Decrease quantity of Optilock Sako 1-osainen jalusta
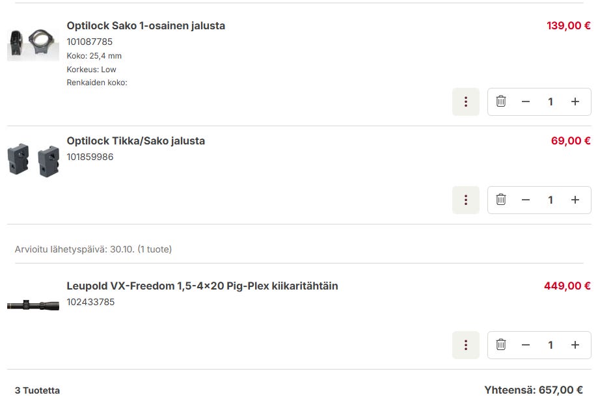Viewport: 598px width, 406px height. 526,101
